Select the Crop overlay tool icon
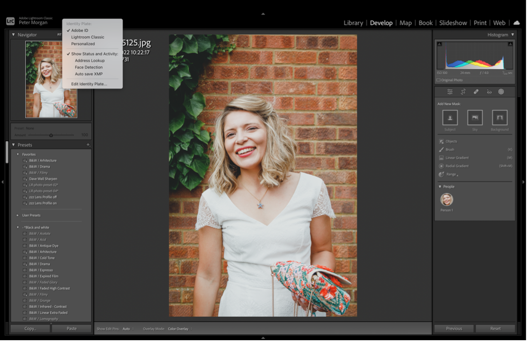The width and height of the screenshot is (528, 342). coord(463,92)
